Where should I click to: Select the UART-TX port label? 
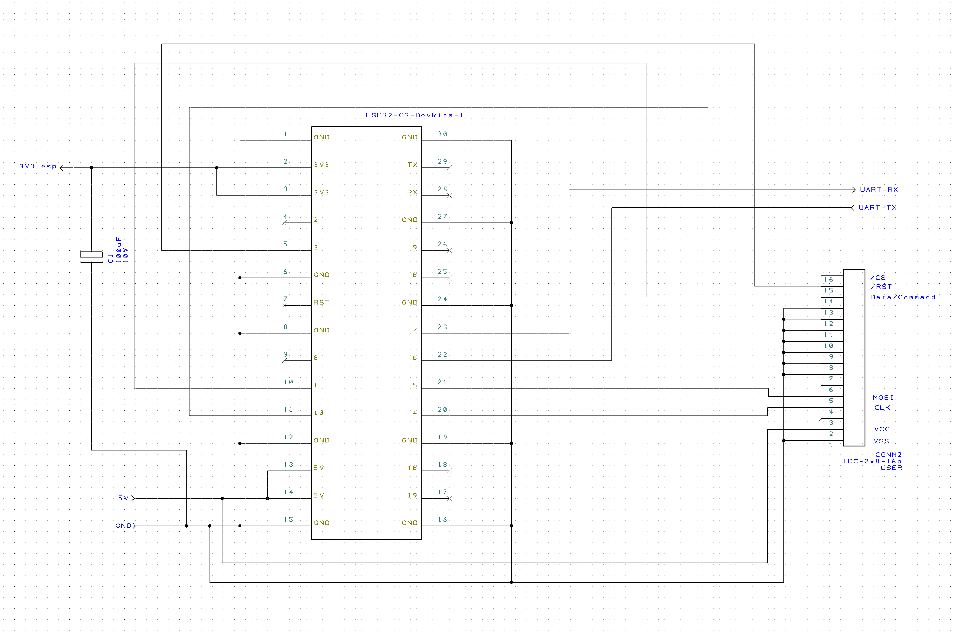coord(877,208)
